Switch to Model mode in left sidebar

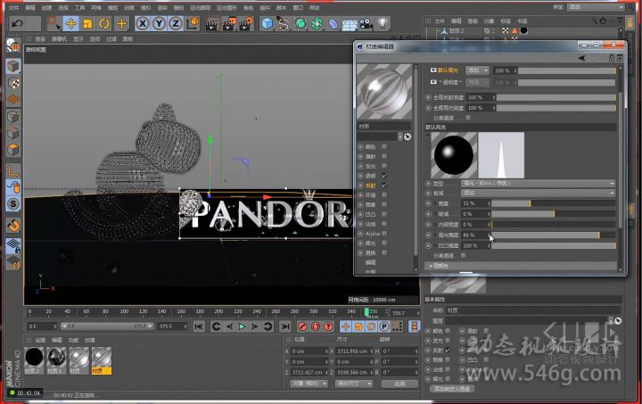[13, 66]
